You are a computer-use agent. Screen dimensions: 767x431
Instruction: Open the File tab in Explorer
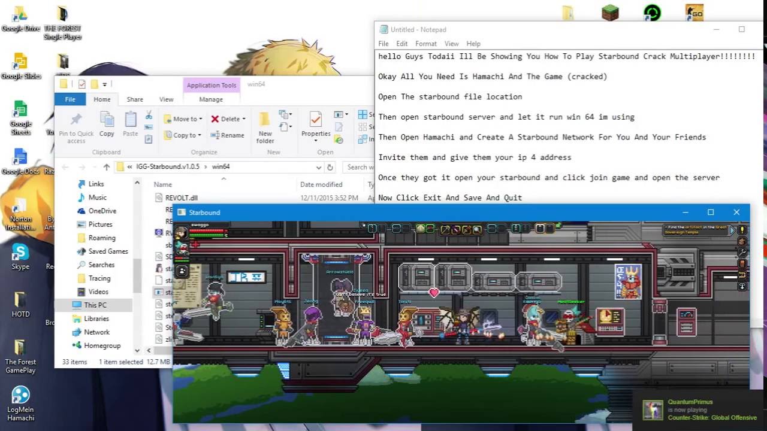[x=70, y=99]
